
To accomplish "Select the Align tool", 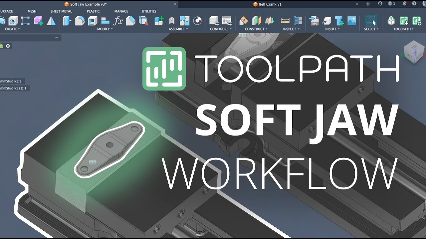I will (x=105, y=21).
